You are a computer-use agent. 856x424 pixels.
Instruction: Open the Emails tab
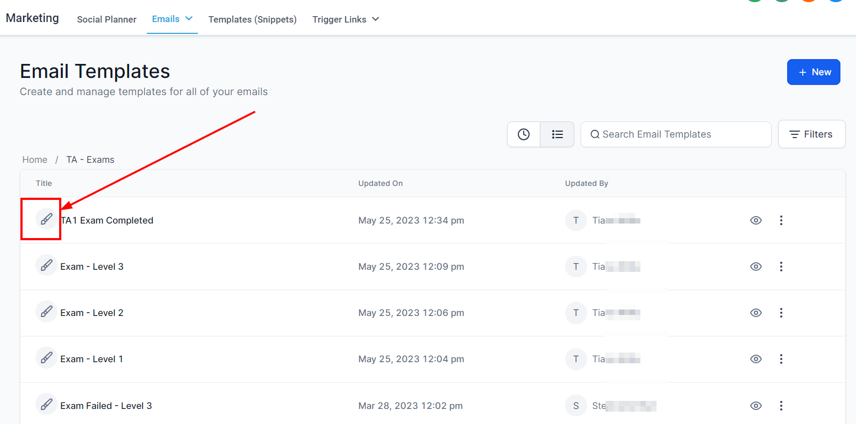tap(166, 19)
